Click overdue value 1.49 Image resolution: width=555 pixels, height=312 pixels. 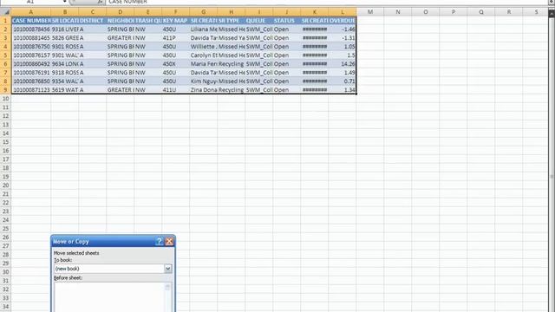point(343,73)
